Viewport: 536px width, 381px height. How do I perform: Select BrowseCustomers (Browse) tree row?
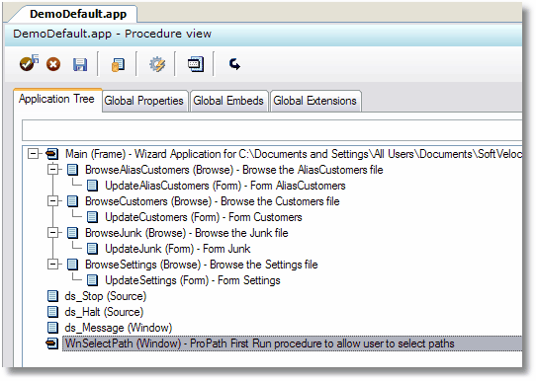(213, 201)
